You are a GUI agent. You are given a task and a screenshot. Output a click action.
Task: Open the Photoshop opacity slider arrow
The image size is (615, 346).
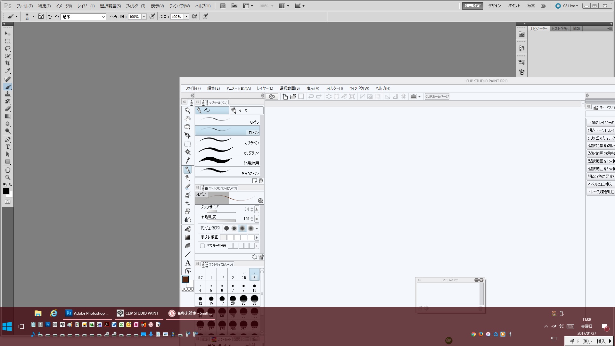tap(144, 17)
